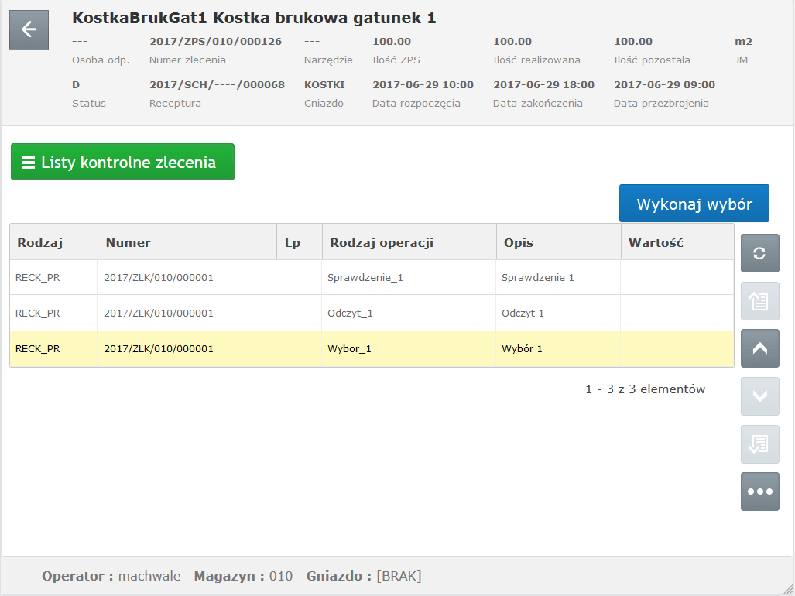The image size is (795, 596).
Task: Click the Numer cell in the highlighted Wybor_1 row
Action: pos(187,348)
